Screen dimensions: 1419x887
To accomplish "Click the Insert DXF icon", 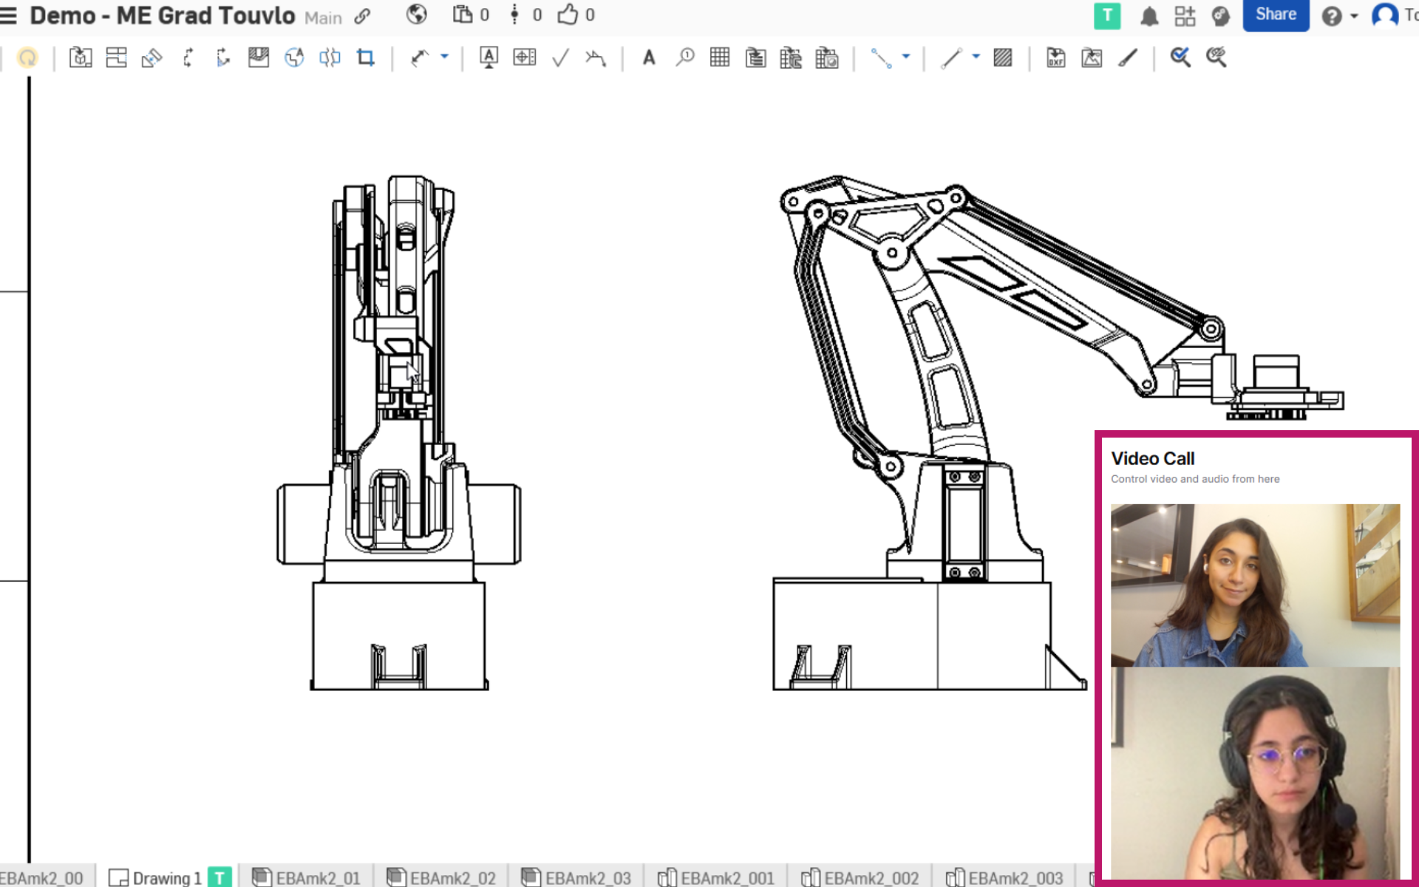I will (1055, 58).
